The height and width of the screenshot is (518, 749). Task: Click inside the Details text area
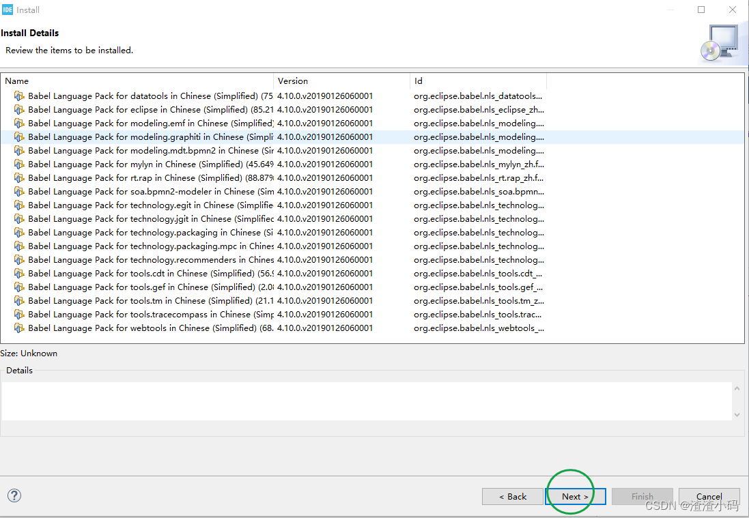pyautogui.click(x=367, y=401)
